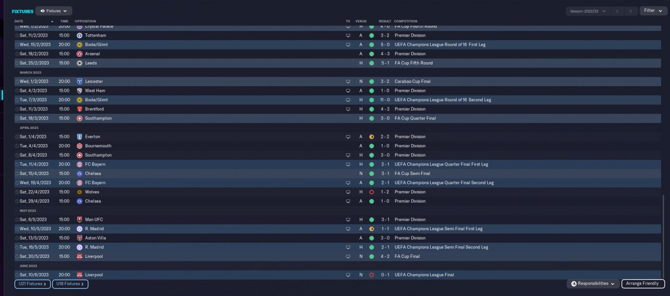670x296 pixels.
Task: Click TV icon on Tottenham fixture row
Action: point(348,35)
